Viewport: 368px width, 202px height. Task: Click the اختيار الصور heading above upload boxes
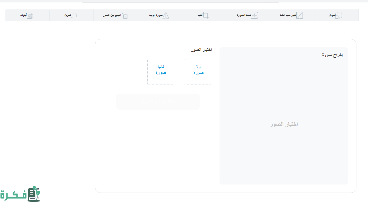202,50
